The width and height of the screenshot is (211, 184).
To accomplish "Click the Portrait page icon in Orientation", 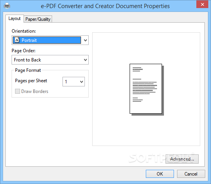I will tap(17, 40).
